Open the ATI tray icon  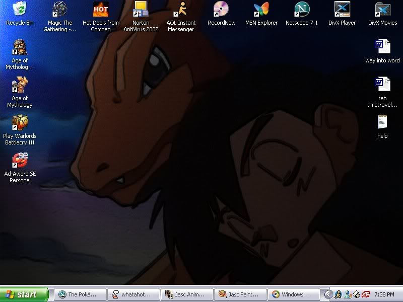click(x=366, y=294)
